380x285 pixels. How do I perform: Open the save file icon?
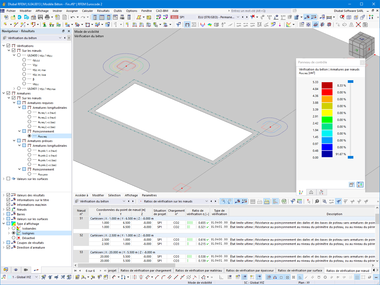coord(40,17)
